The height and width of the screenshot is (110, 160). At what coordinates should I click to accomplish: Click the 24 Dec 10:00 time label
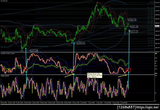[x=51, y=103]
